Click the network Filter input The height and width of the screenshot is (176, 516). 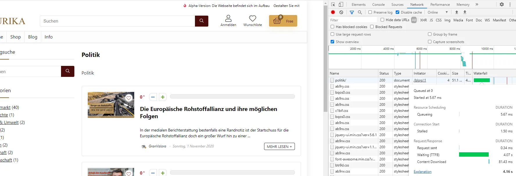353,20
